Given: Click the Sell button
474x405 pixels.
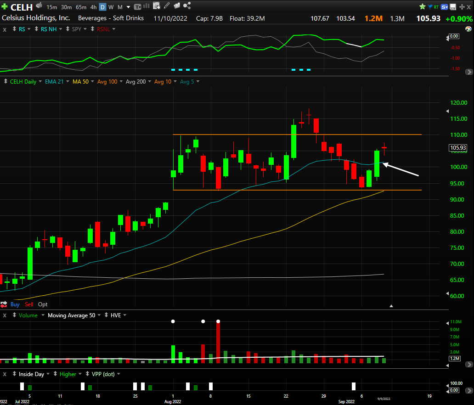Looking at the screenshot, I should [29, 304].
